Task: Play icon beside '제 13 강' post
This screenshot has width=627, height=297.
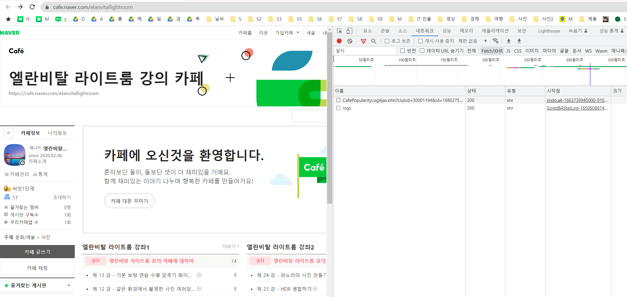Action: coord(199,275)
